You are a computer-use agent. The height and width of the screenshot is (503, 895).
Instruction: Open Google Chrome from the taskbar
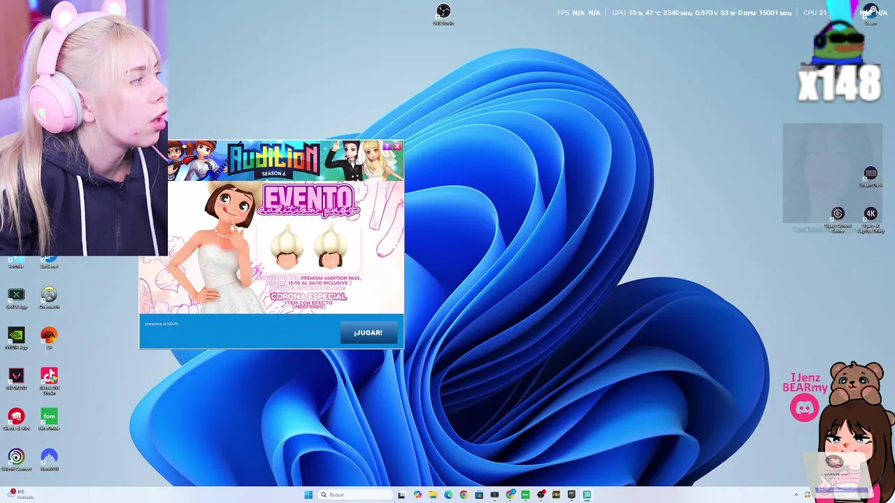click(x=464, y=495)
